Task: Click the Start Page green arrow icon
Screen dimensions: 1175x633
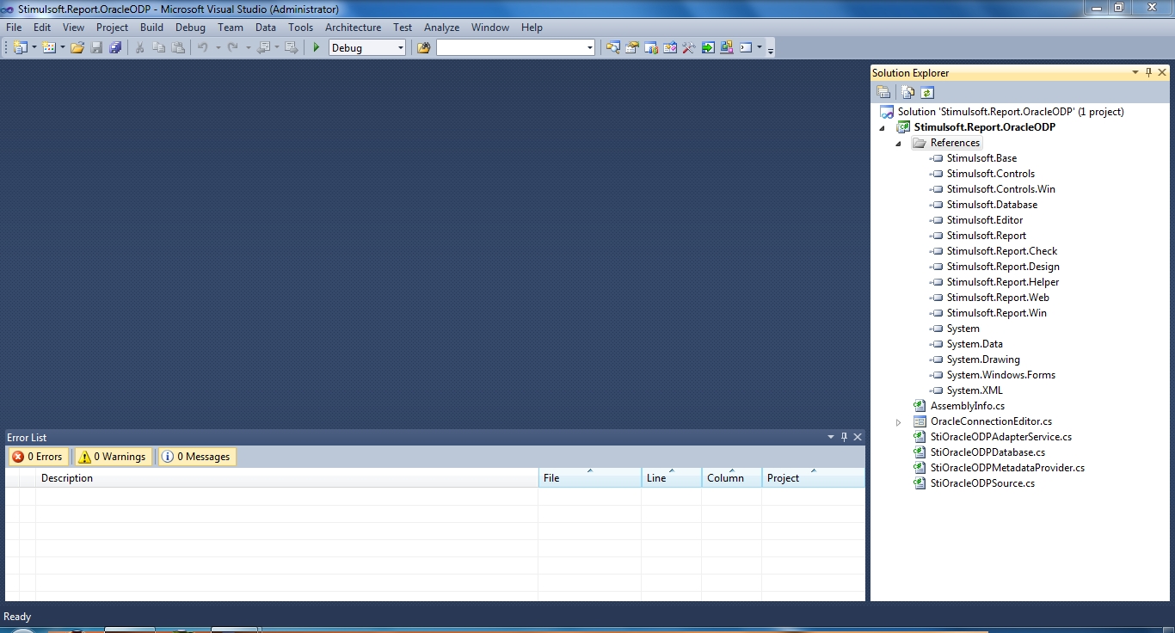Action: (707, 48)
